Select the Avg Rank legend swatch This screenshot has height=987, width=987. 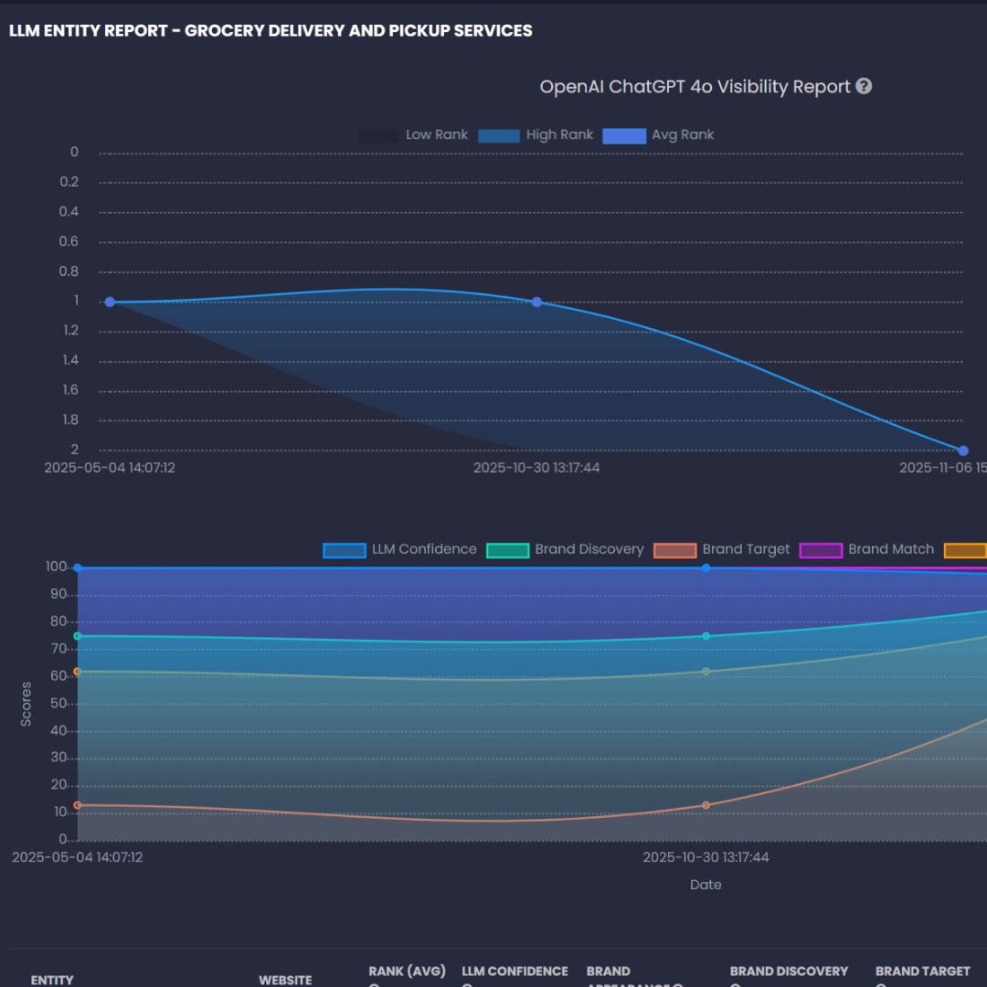click(623, 134)
